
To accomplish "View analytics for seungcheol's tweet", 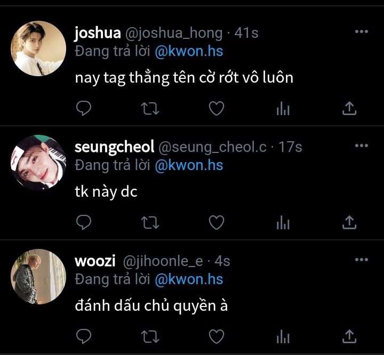I will tap(283, 222).
